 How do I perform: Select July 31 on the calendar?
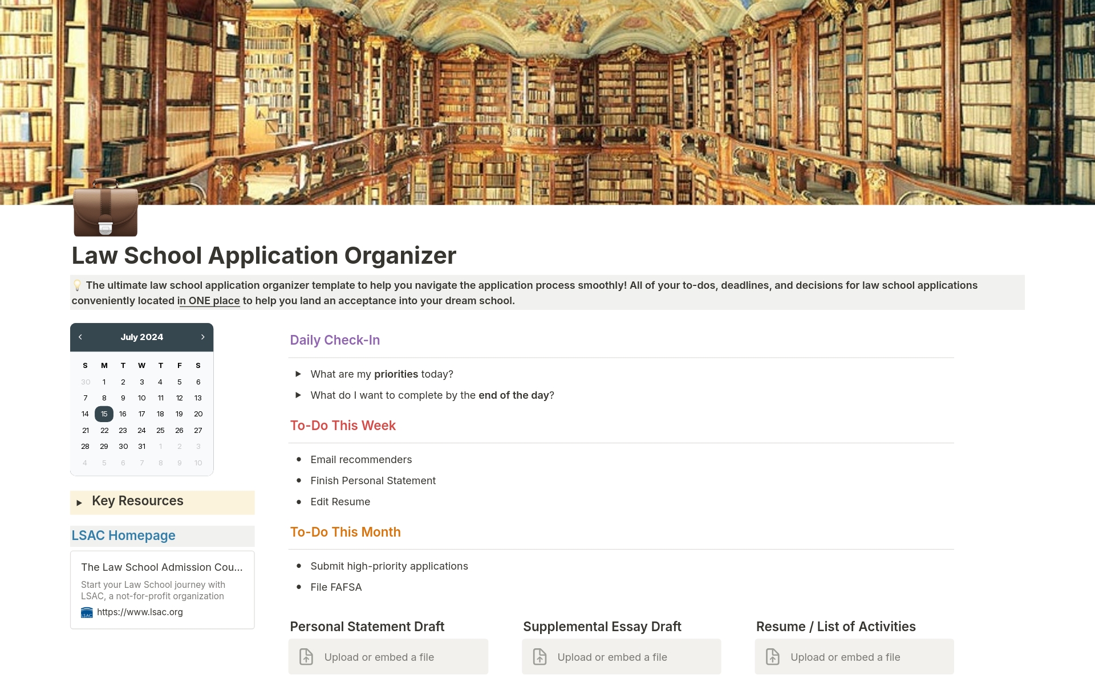point(142,446)
